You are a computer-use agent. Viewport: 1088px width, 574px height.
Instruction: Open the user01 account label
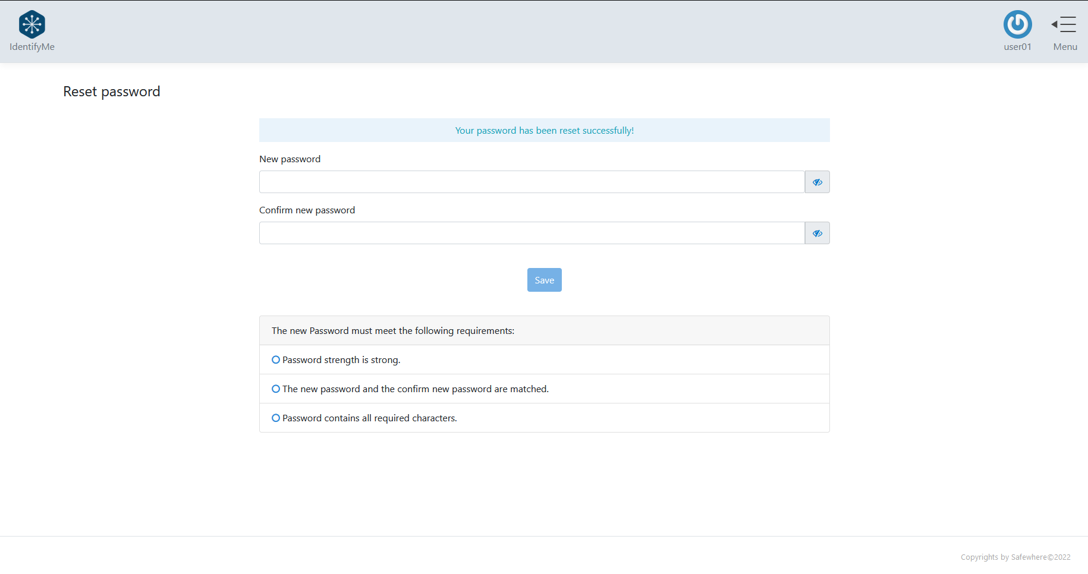click(x=1017, y=47)
